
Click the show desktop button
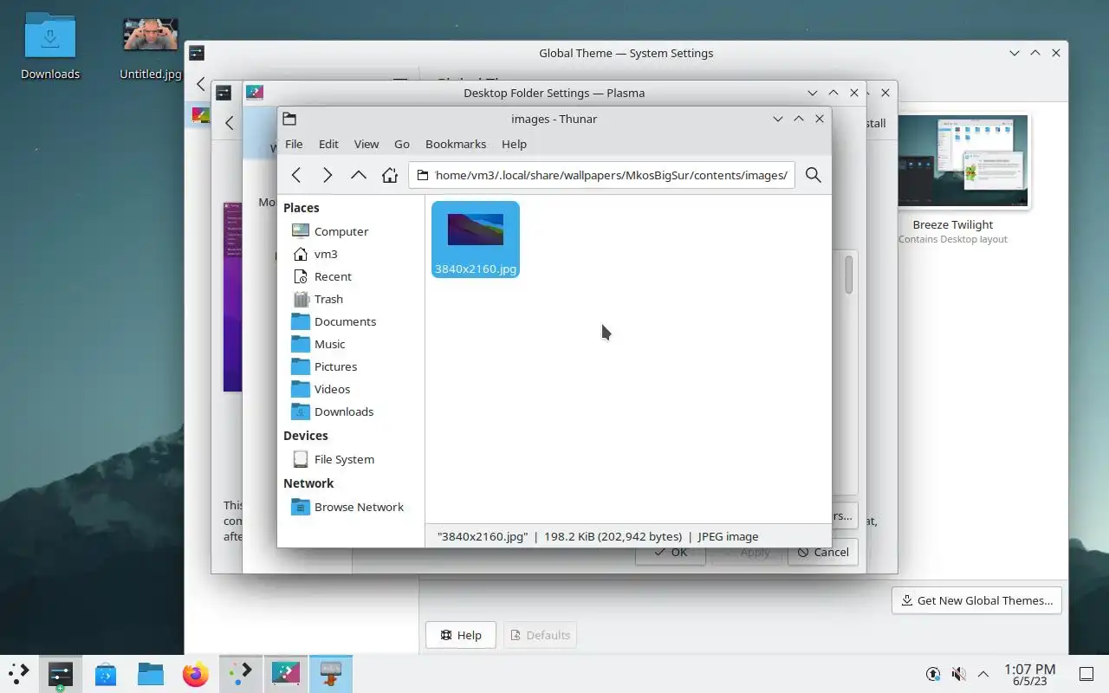click(1086, 673)
